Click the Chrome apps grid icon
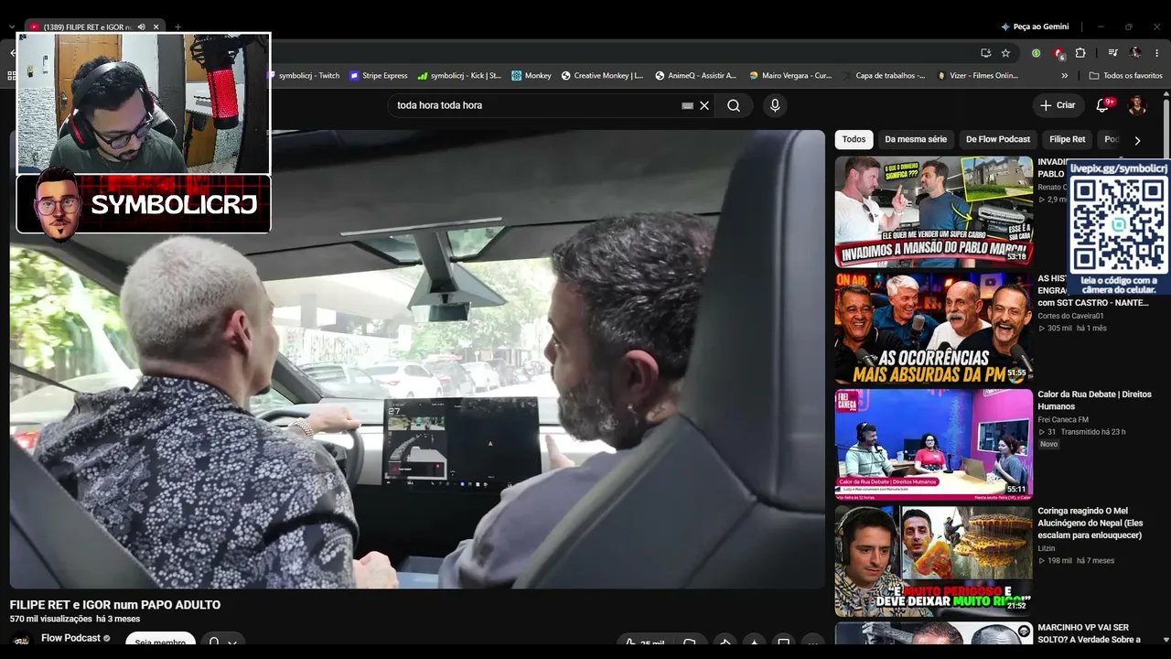The height and width of the screenshot is (659, 1171). (x=12, y=76)
